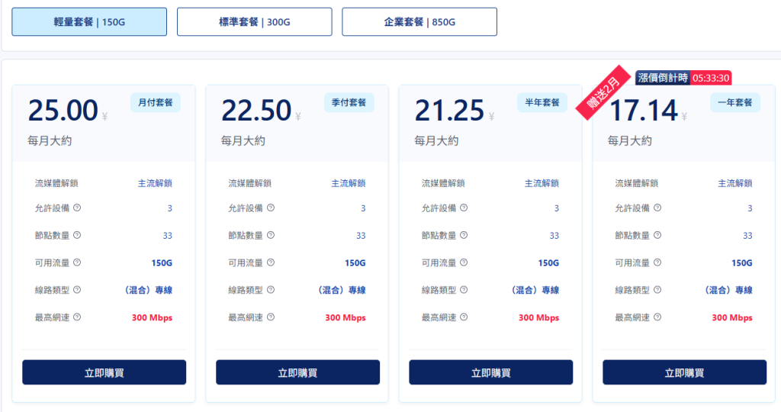781x412 pixels.
Task: Click help icon beside 可用流量 in yearly plan
Action: tap(657, 262)
